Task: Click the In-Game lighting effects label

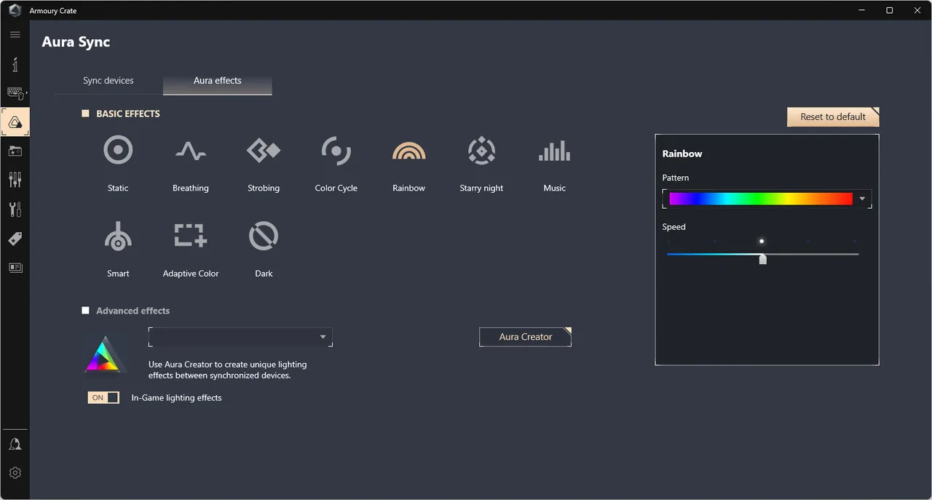Action: [x=176, y=398]
